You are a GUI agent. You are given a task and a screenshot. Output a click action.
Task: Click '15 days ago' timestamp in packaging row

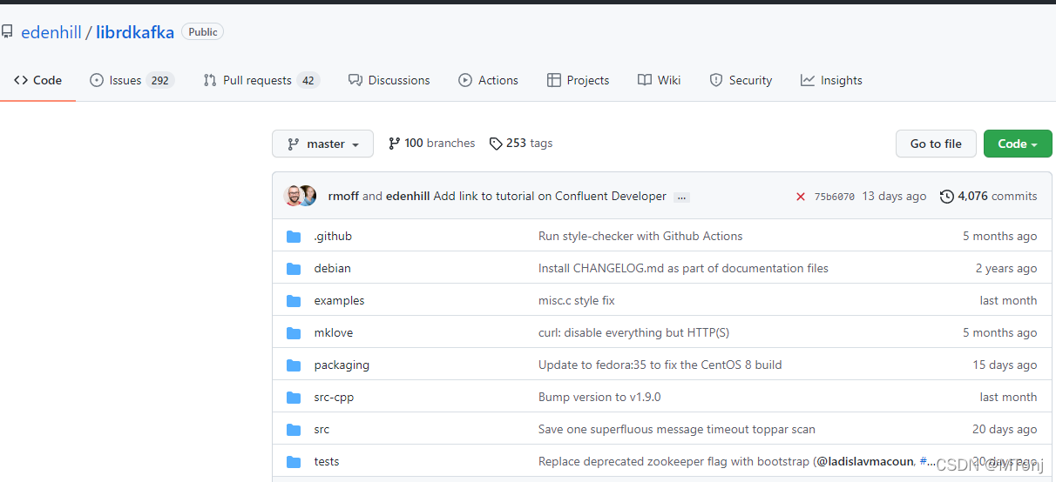click(1005, 365)
